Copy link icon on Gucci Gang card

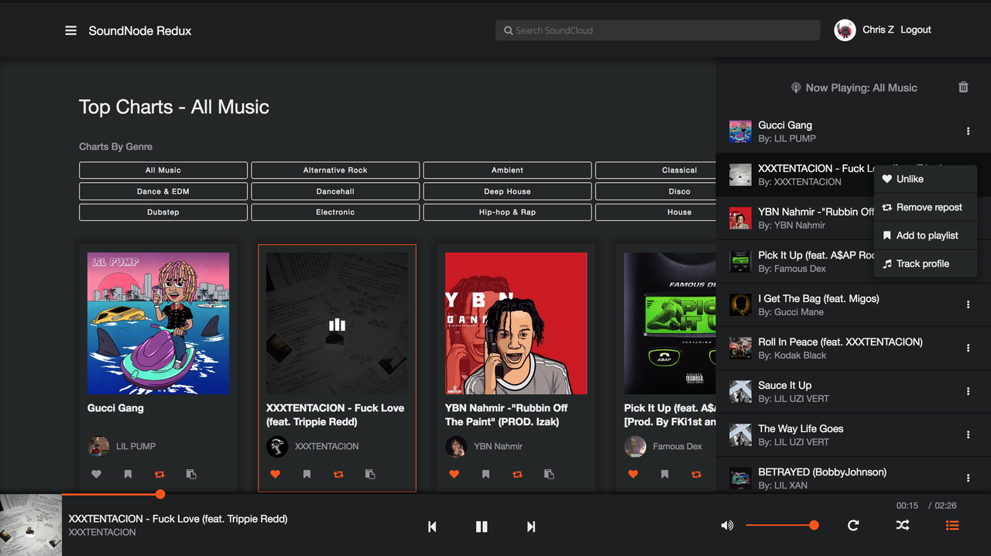click(x=191, y=474)
